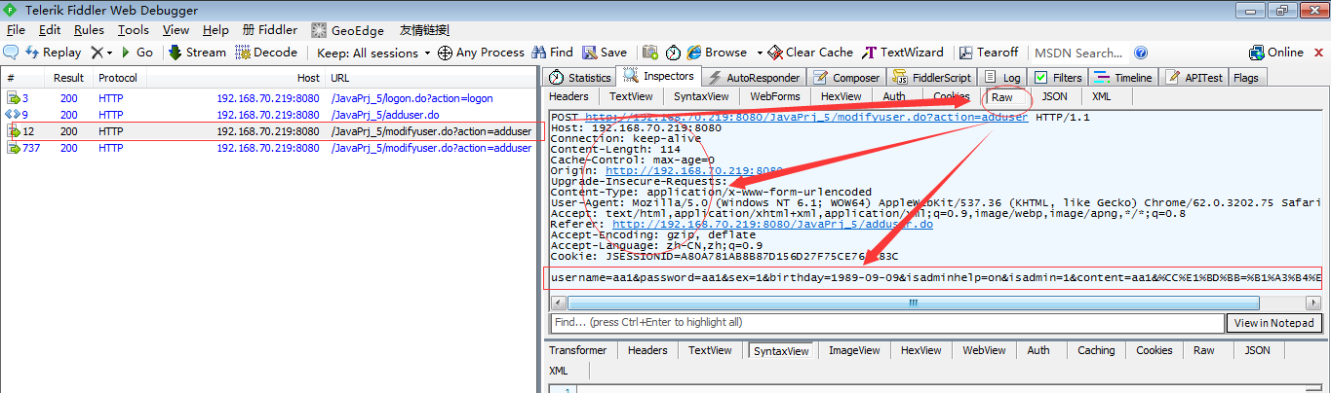Click the View in Notepad button
This screenshot has height=393, width=1331.
tap(1274, 323)
